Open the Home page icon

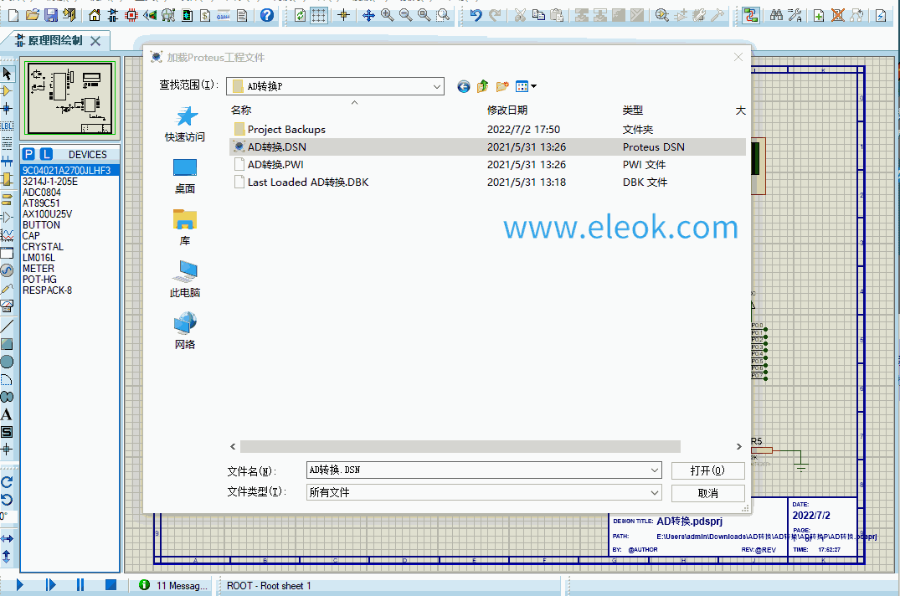(95, 16)
